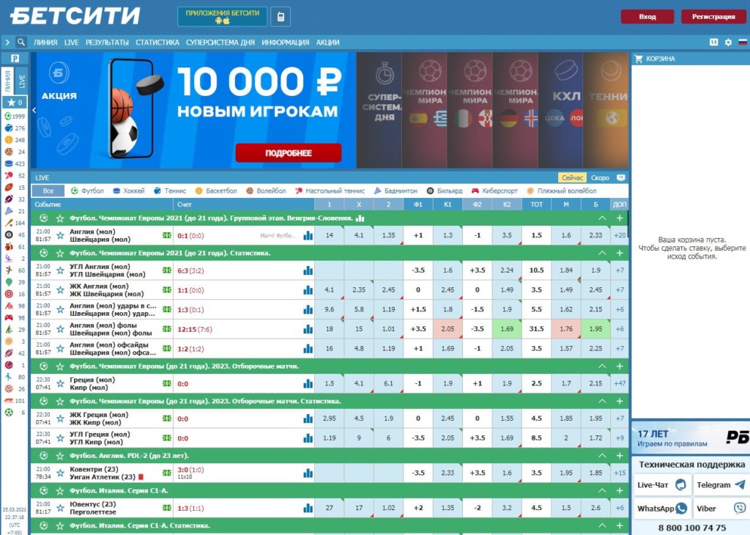Select the Киберспорт sport filter tab

click(494, 191)
